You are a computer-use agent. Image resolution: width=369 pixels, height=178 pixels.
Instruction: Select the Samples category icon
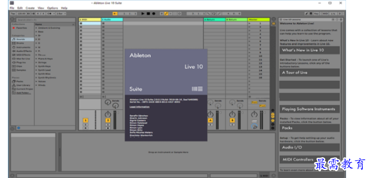tap(14, 70)
